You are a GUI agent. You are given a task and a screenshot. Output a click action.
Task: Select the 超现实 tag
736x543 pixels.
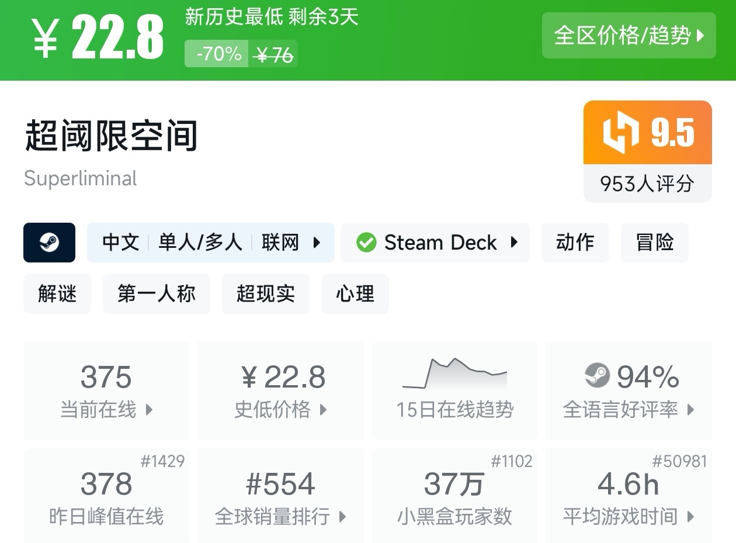pos(266,293)
